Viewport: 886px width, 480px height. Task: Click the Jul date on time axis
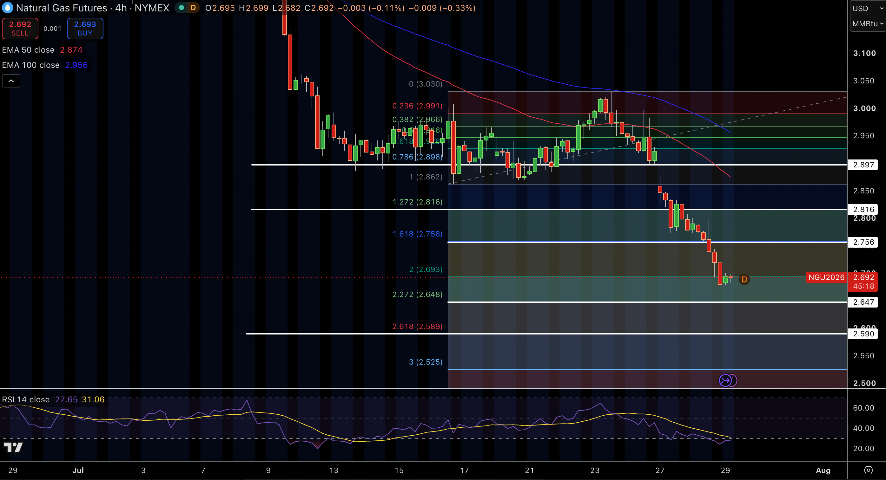(x=78, y=470)
